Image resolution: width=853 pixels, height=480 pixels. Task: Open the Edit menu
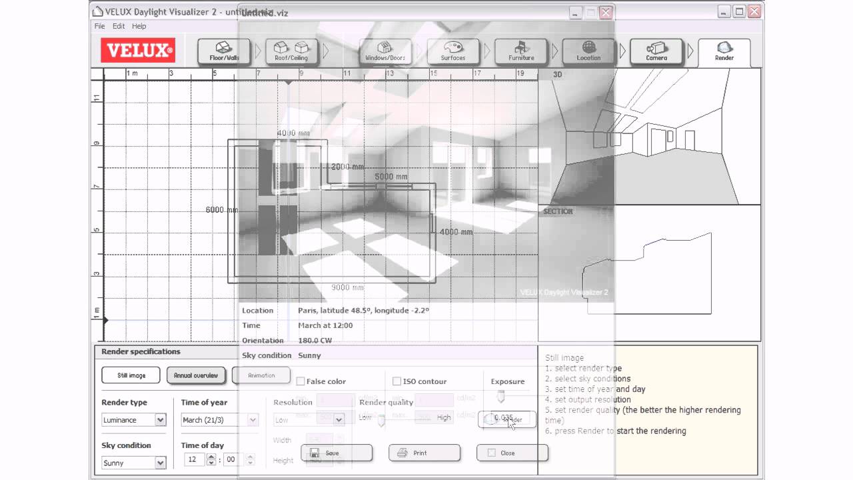coord(119,26)
